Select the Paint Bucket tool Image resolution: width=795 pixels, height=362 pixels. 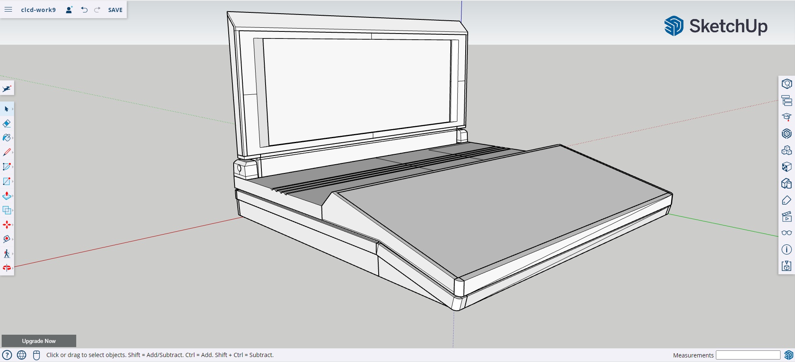[x=7, y=138]
